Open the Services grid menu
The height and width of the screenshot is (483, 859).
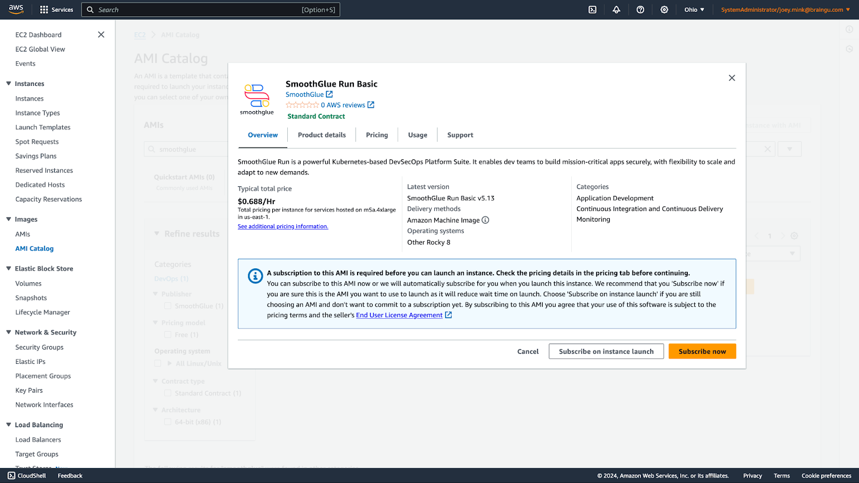tap(56, 10)
